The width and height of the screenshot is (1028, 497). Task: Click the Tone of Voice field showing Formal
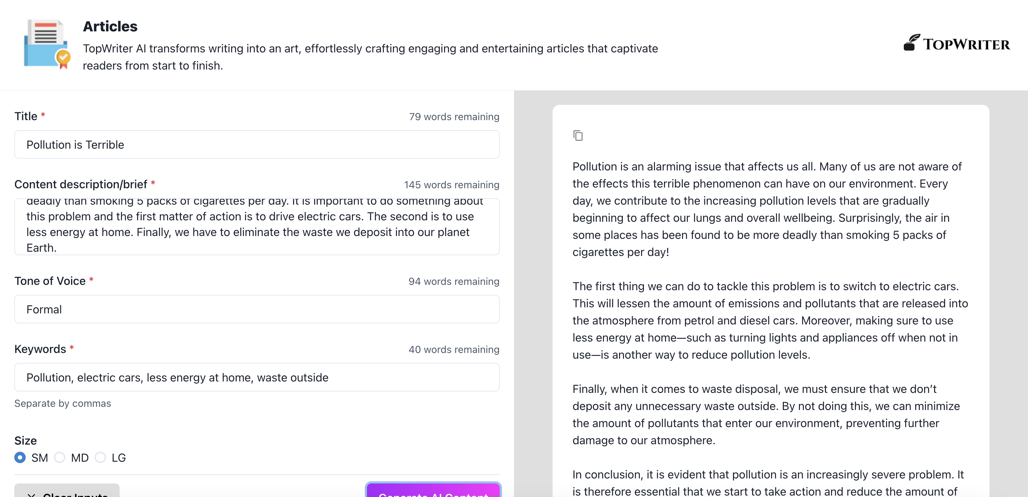pos(257,309)
